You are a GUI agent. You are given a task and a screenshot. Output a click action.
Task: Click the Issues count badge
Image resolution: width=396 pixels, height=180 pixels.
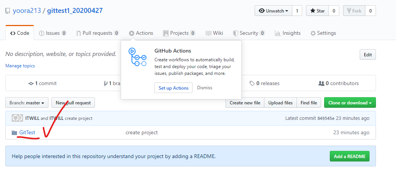64,33
